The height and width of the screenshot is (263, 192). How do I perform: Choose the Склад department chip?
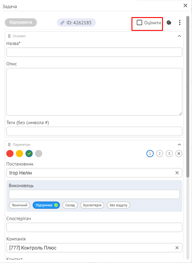pyautogui.click(x=70, y=205)
